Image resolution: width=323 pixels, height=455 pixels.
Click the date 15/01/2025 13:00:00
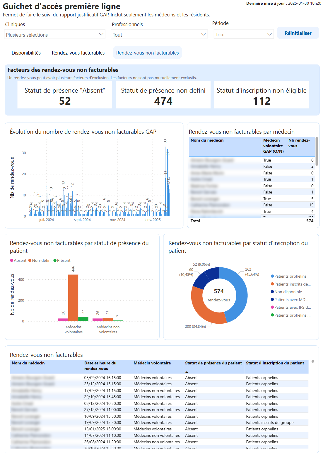pos(102,429)
